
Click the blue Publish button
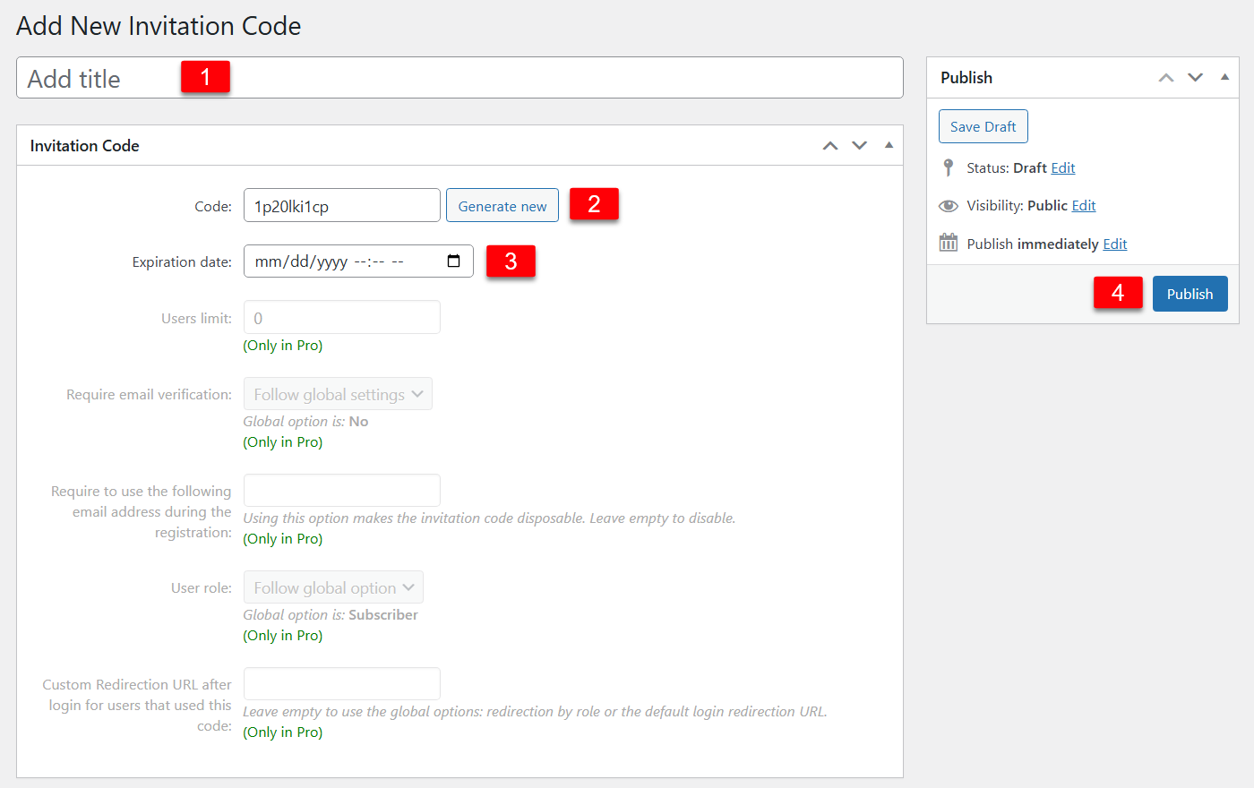tap(1190, 294)
